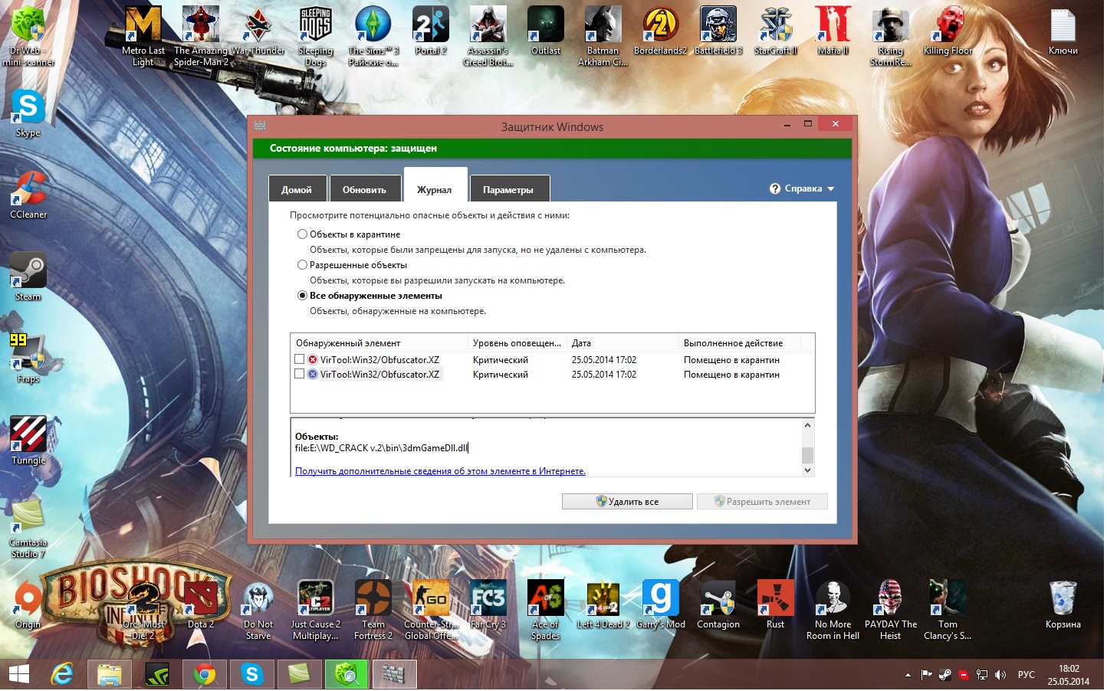Click the Skype taskbar icon
The image size is (1107, 691).
pos(252,675)
